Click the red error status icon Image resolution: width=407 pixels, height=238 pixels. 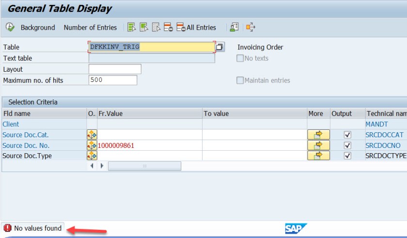(x=8, y=228)
